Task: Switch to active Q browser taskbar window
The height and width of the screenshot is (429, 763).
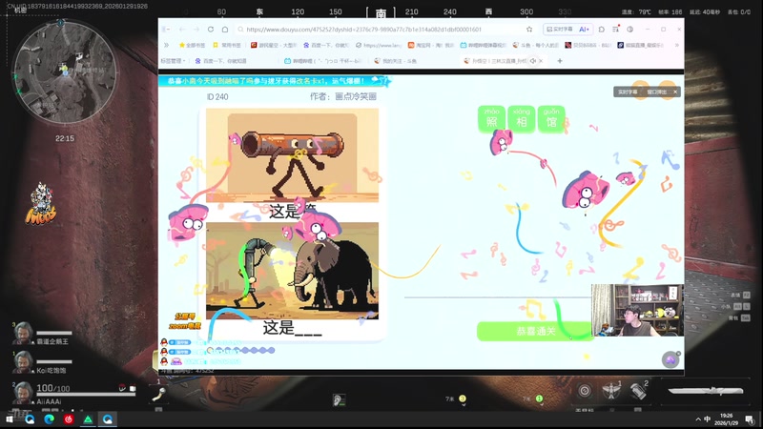Action: coord(108,419)
